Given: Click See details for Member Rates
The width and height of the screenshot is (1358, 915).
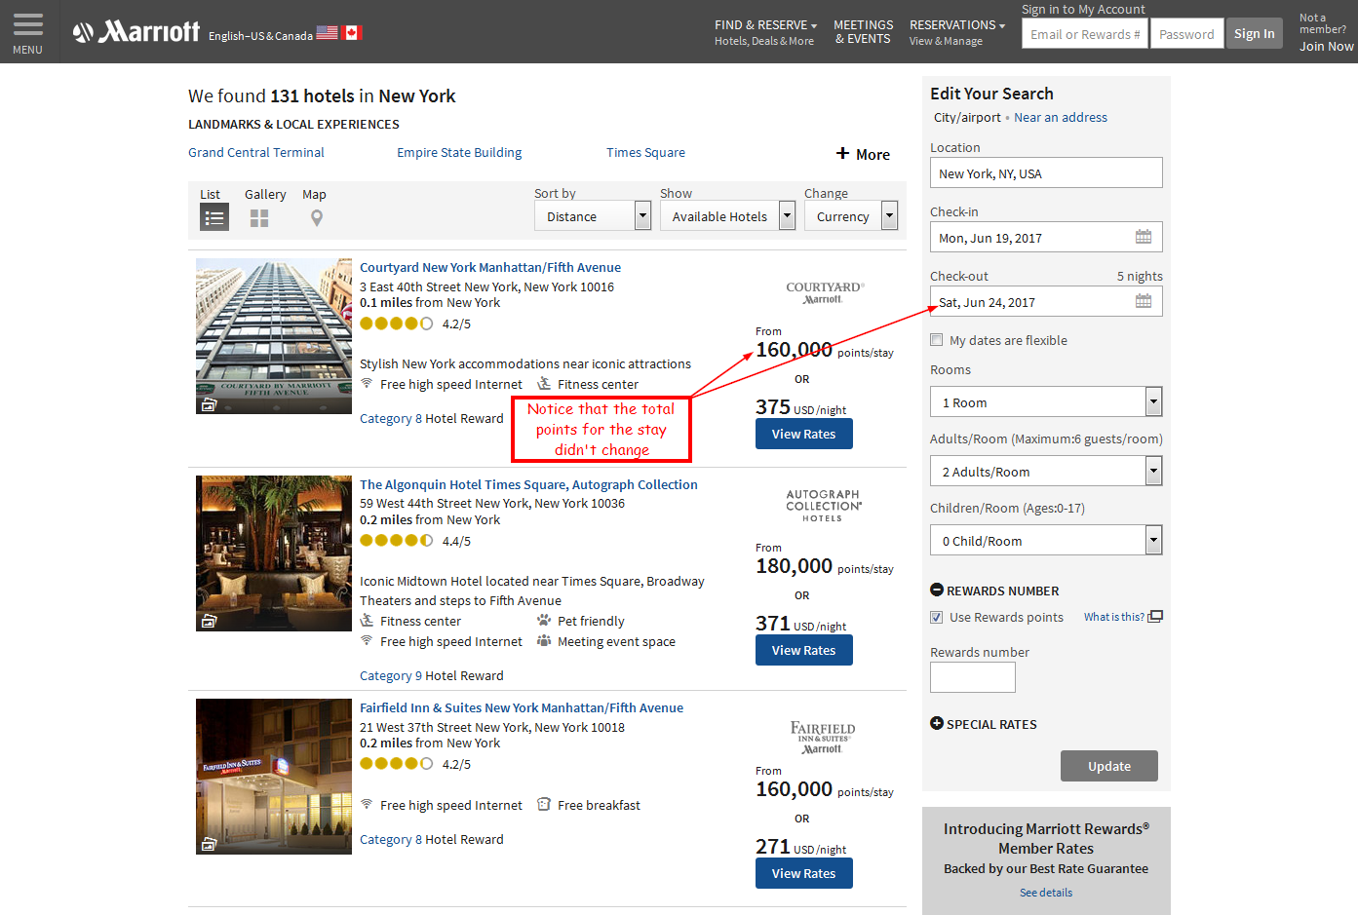Looking at the screenshot, I should pos(1046,892).
